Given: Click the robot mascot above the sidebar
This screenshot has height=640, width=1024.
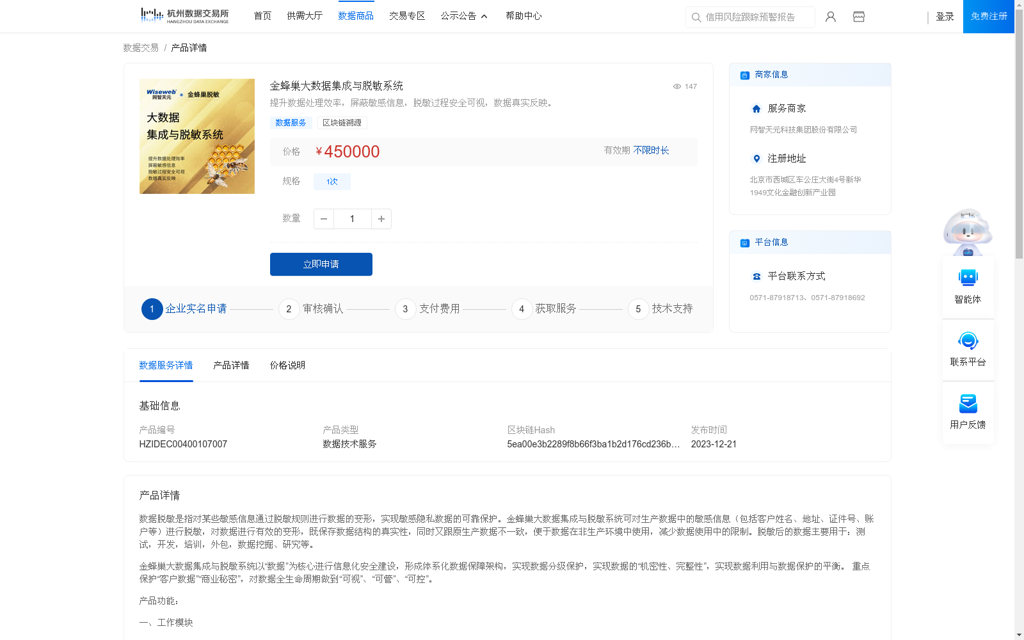Looking at the screenshot, I should 968,232.
